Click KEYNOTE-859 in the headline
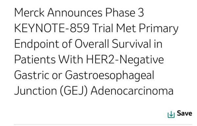 (52, 28)
